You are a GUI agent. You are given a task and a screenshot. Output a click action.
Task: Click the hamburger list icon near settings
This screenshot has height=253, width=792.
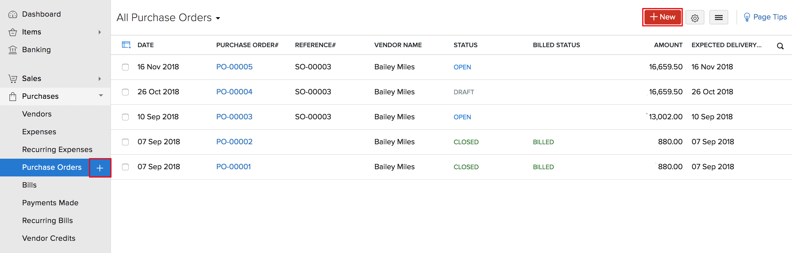[719, 17]
